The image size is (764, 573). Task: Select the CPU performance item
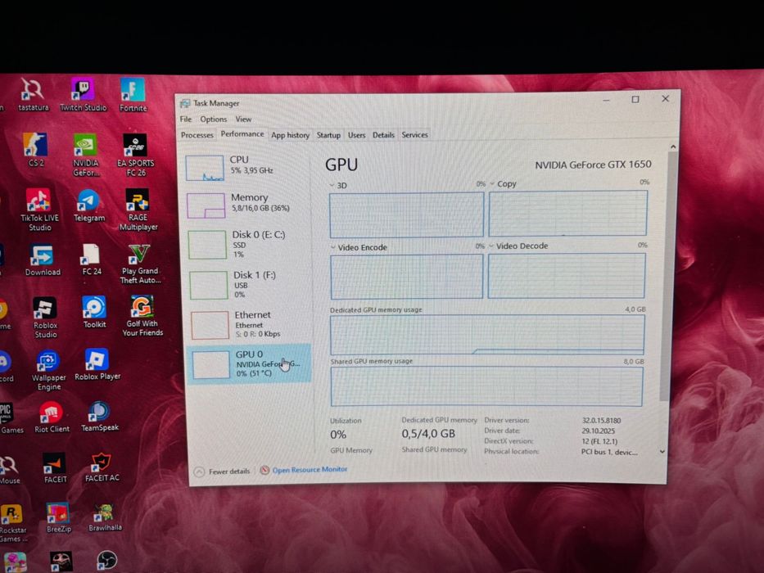[247, 167]
